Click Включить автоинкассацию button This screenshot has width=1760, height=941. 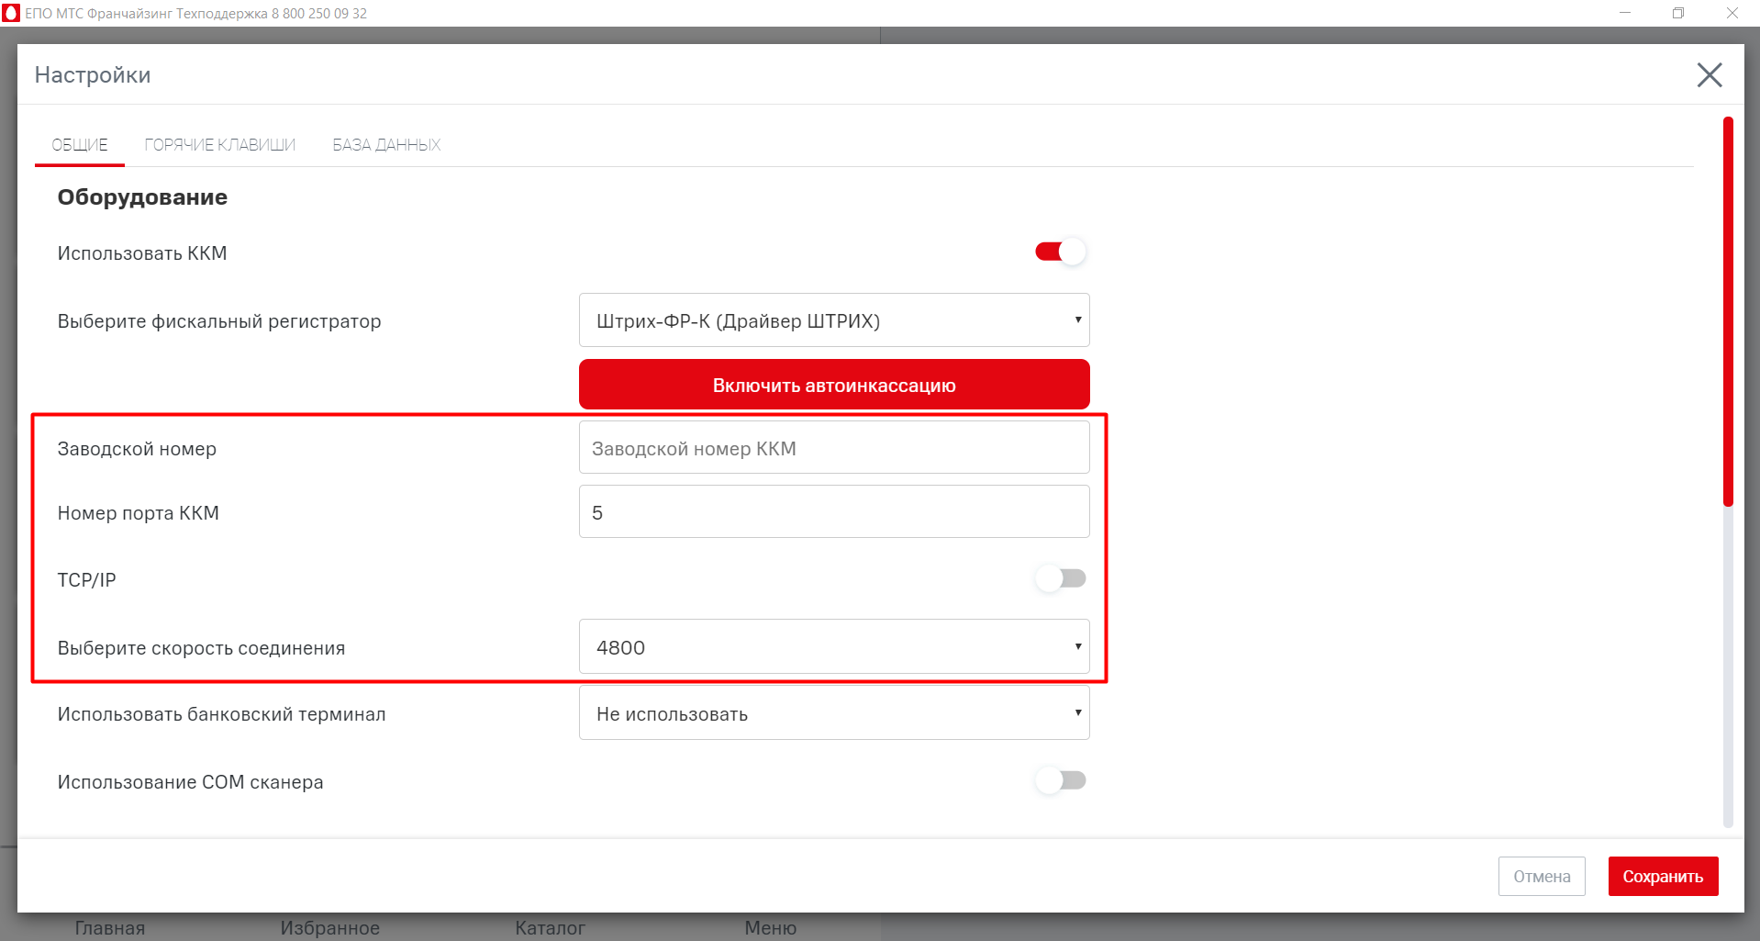834,385
